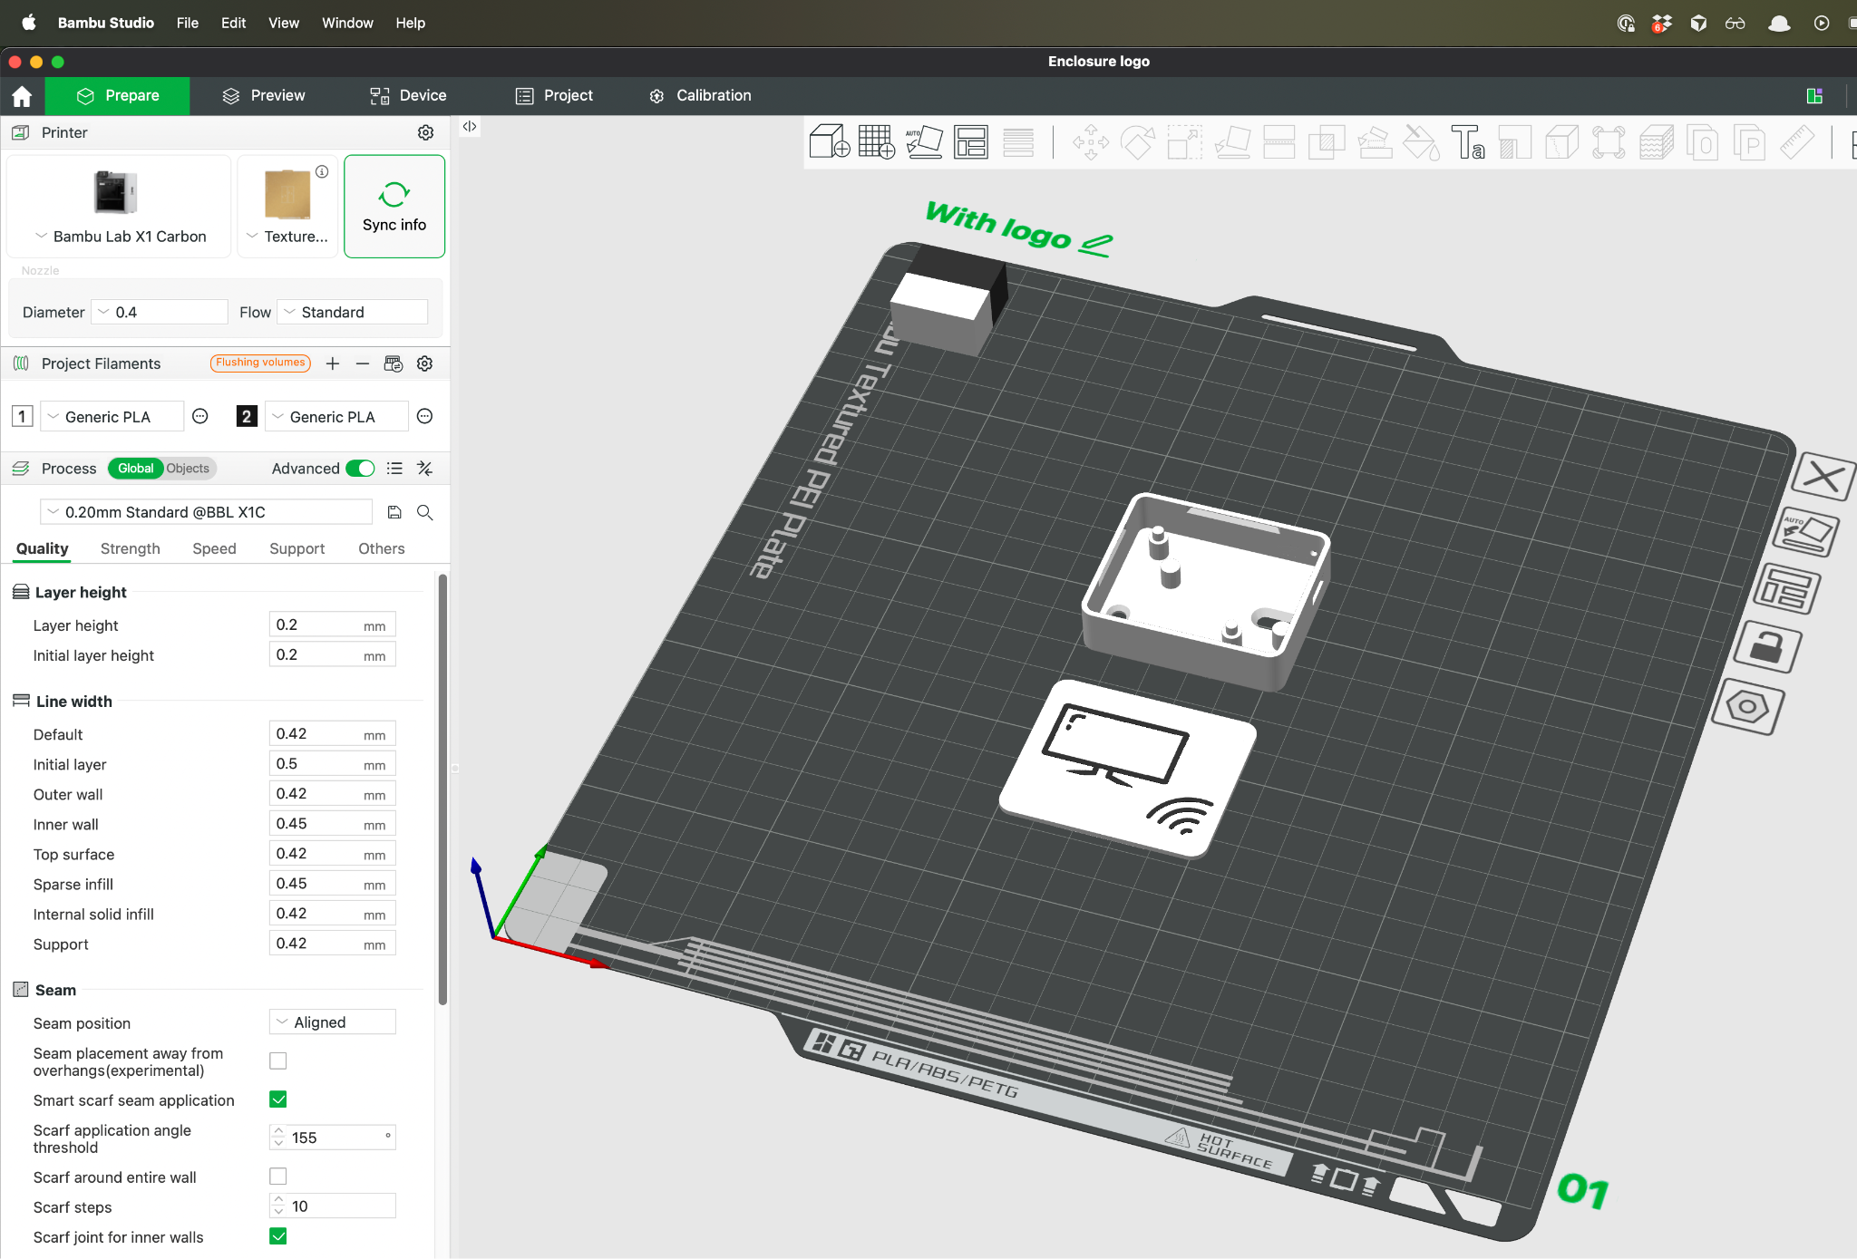This screenshot has height=1259, width=1857.
Task: Open printer settings gear icon
Action: (x=425, y=132)
